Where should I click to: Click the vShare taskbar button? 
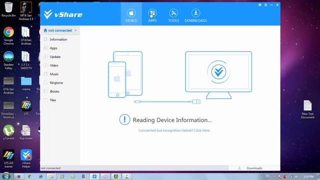coord(94,176)
